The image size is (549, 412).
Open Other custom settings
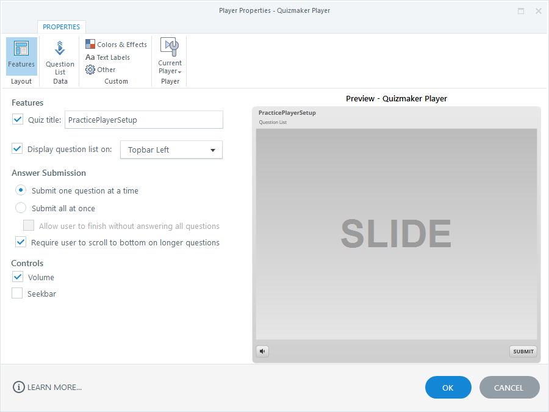101,70
